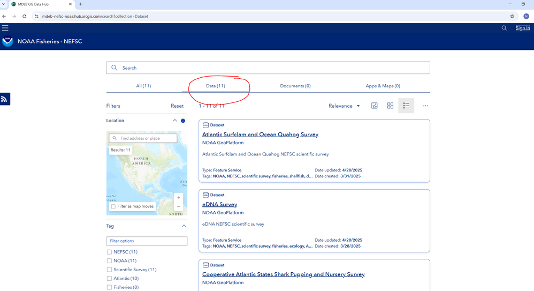The height and width of the screenshot is (291, 534).
Task: Click Date created 3/28/2025 text
Action: [x=338, y=246]
